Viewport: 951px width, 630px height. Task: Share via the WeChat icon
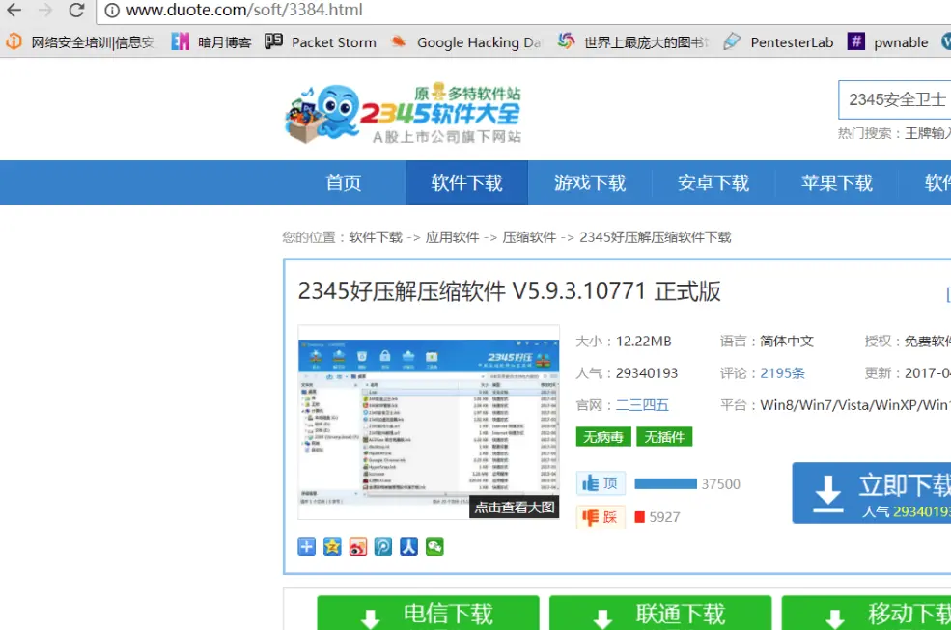[434, 546]
